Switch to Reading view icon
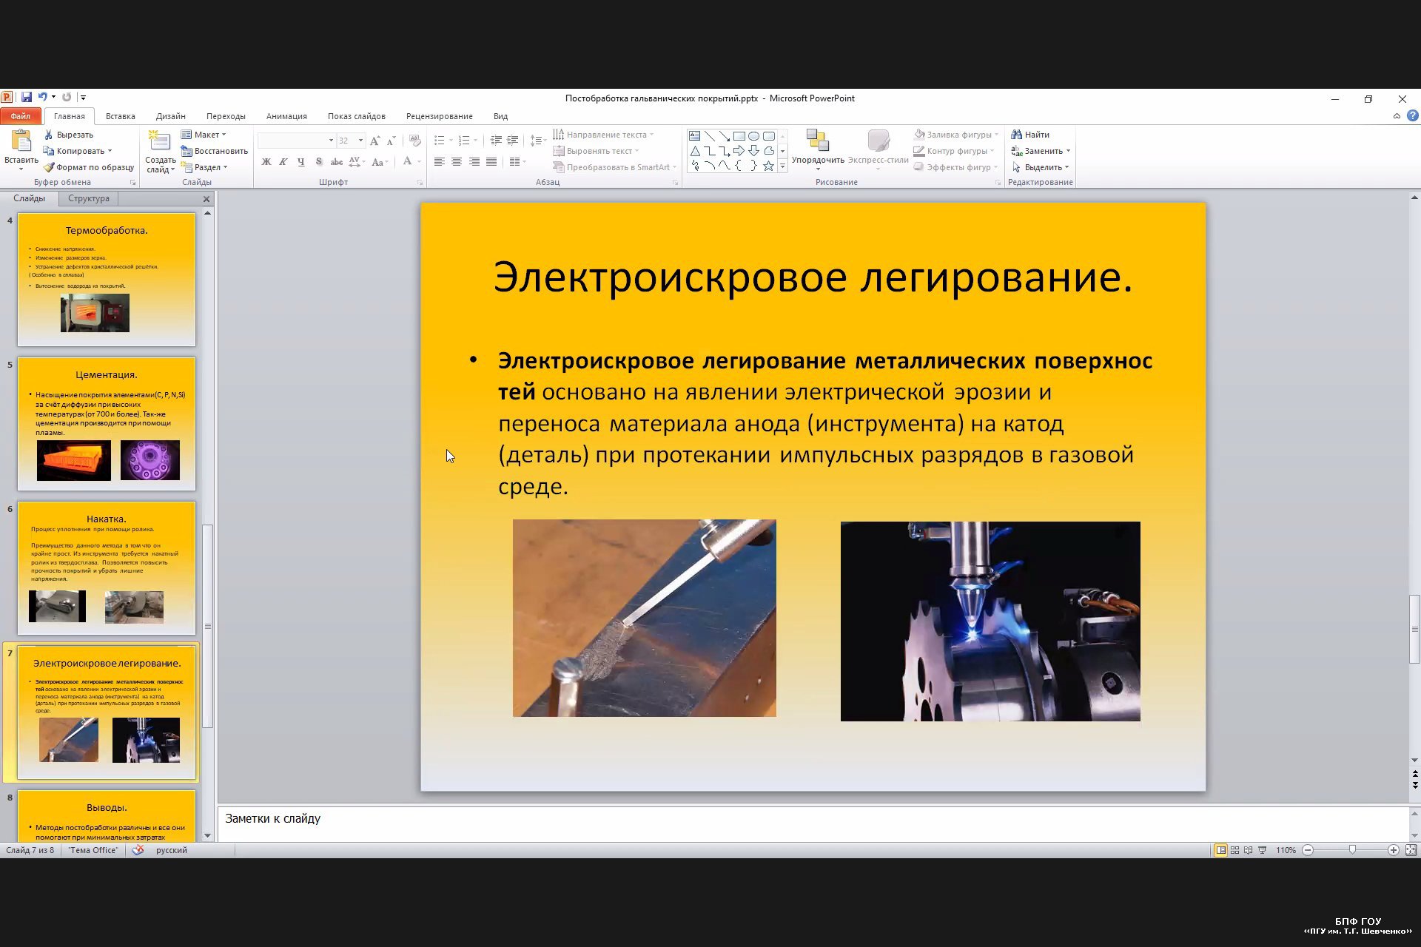1421x947 pixels. [x=1249, y=850]
